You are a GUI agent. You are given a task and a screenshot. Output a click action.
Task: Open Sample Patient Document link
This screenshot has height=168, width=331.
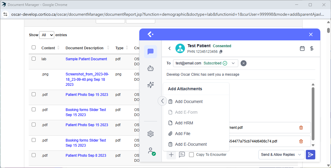coord(86,59)
